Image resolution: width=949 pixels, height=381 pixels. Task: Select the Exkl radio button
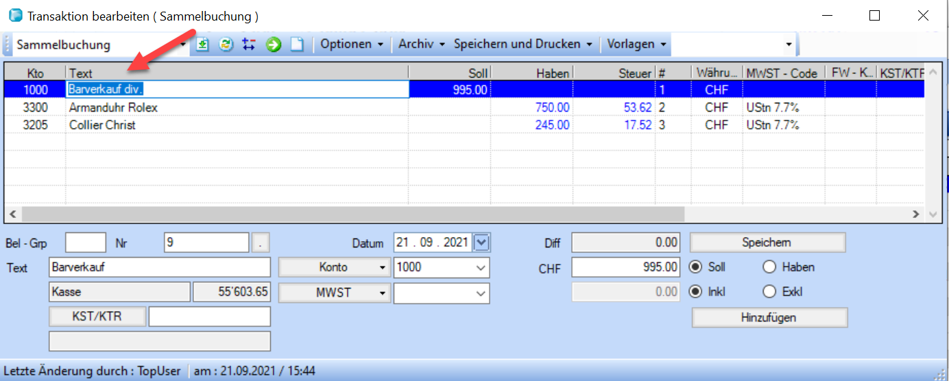769,292
